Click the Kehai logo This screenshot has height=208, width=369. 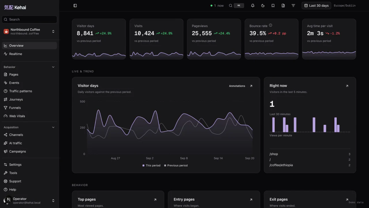tap(15, 8)
